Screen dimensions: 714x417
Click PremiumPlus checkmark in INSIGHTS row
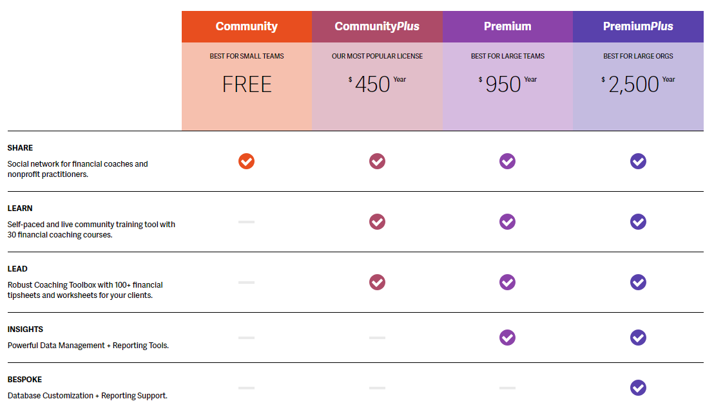(x=638, y=337)
